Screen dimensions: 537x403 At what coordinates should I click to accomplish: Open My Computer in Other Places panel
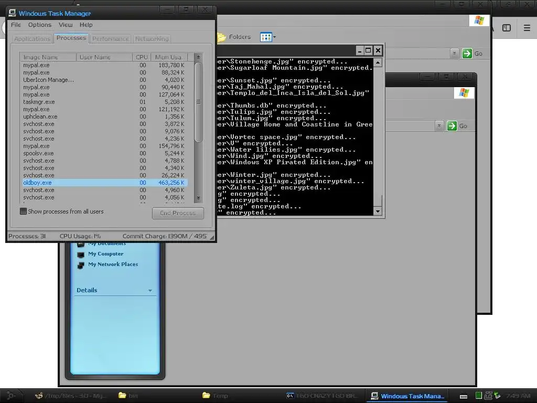[x=105, y=253]
